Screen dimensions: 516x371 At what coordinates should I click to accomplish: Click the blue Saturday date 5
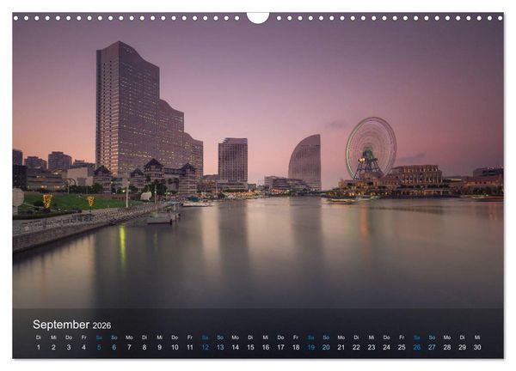coord(99,347)
